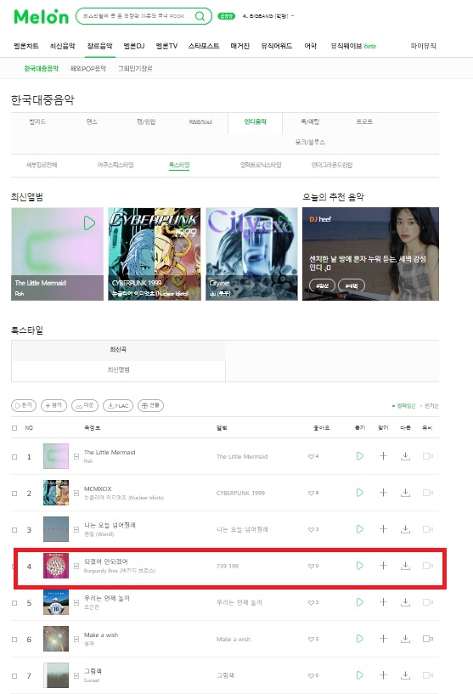Open the 해외POP음악 link

(x=88, y=69)
